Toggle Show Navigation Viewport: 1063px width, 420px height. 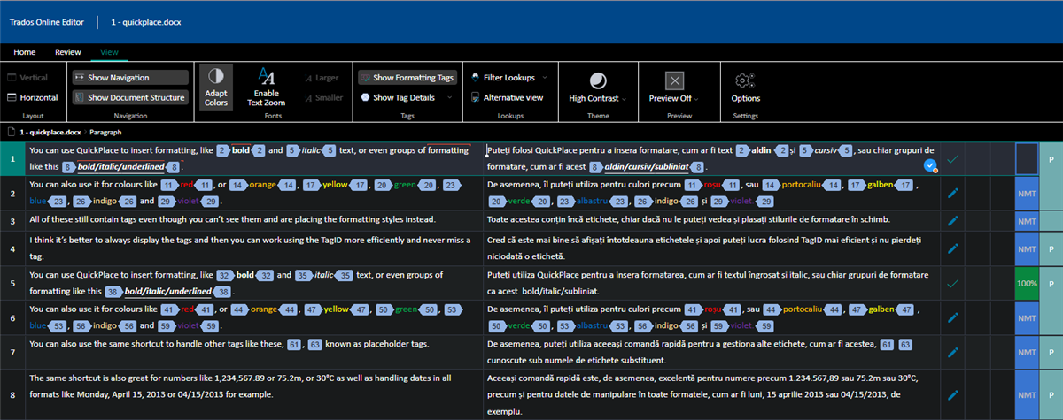point(130,78)
